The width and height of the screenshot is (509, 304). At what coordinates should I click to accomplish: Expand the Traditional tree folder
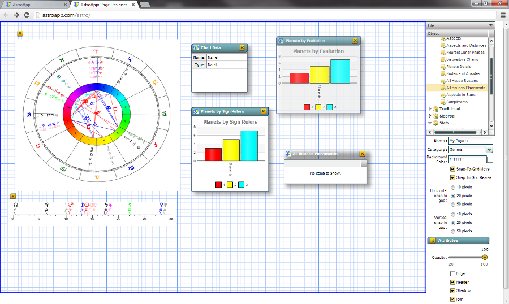tap(430, 109)
